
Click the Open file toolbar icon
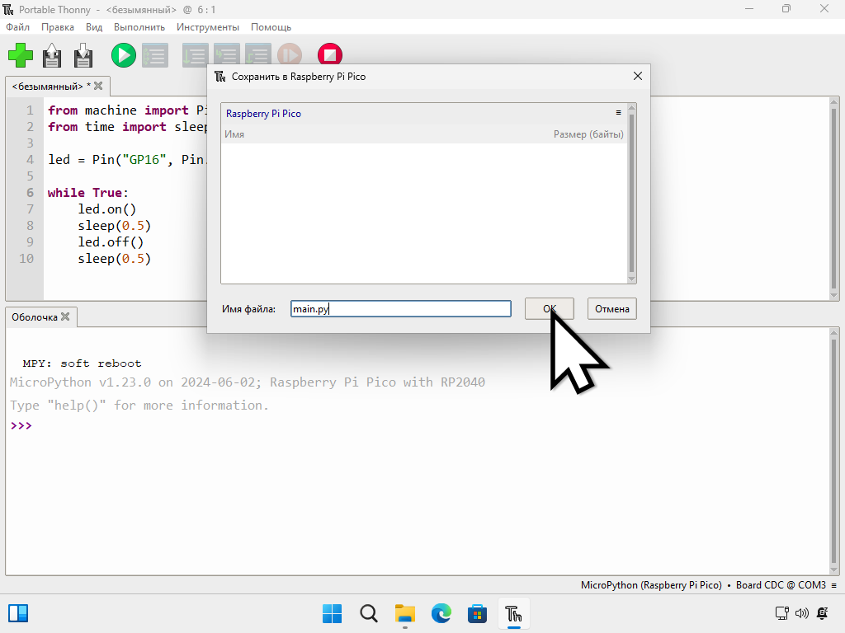52,55
